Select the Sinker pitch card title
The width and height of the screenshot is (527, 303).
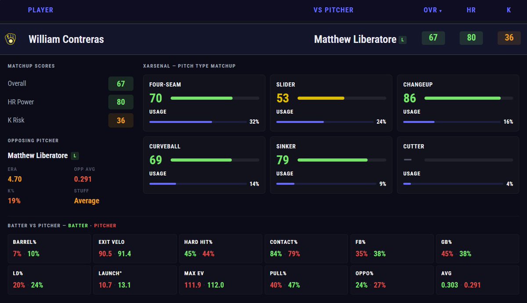pos(286,146)
